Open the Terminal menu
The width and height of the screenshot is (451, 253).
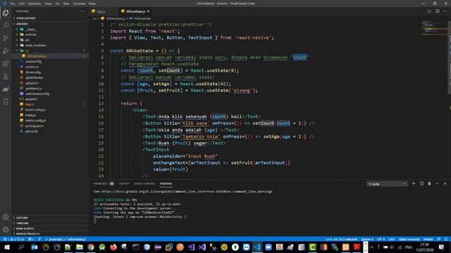79,4
